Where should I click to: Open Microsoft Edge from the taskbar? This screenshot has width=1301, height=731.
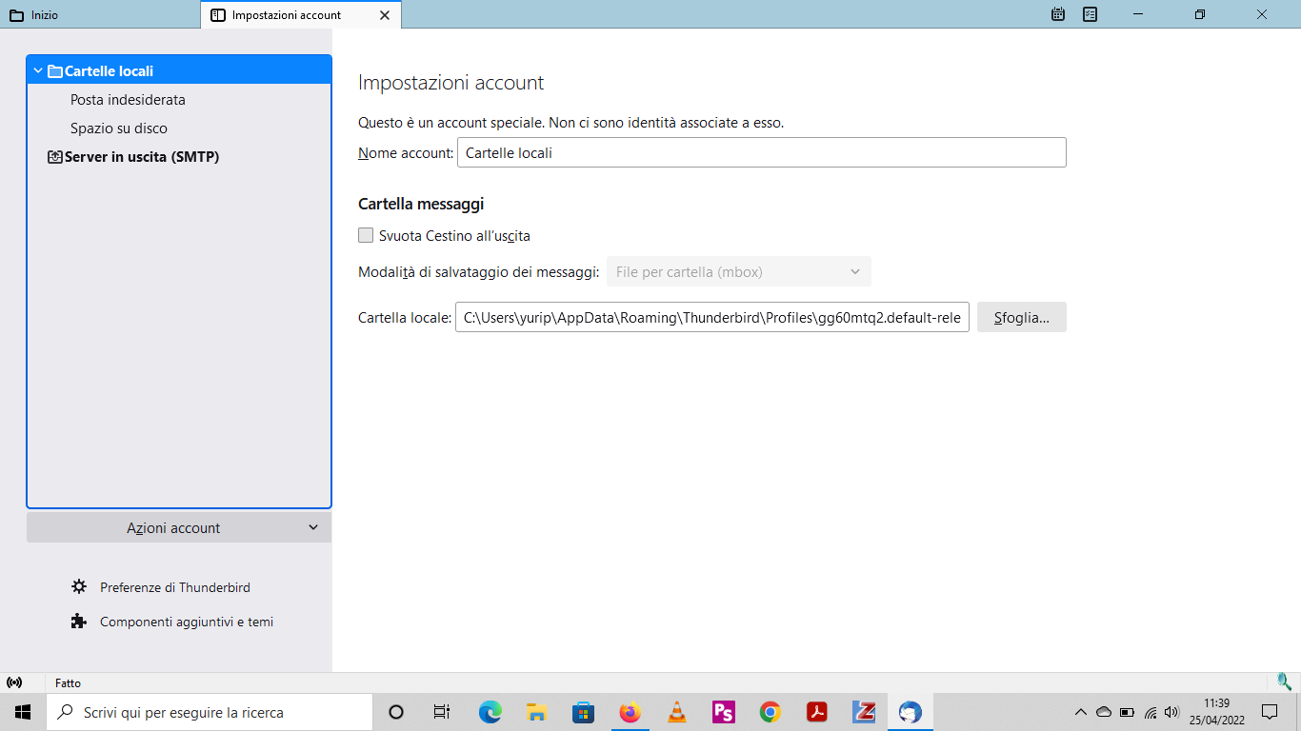(490, 712)
